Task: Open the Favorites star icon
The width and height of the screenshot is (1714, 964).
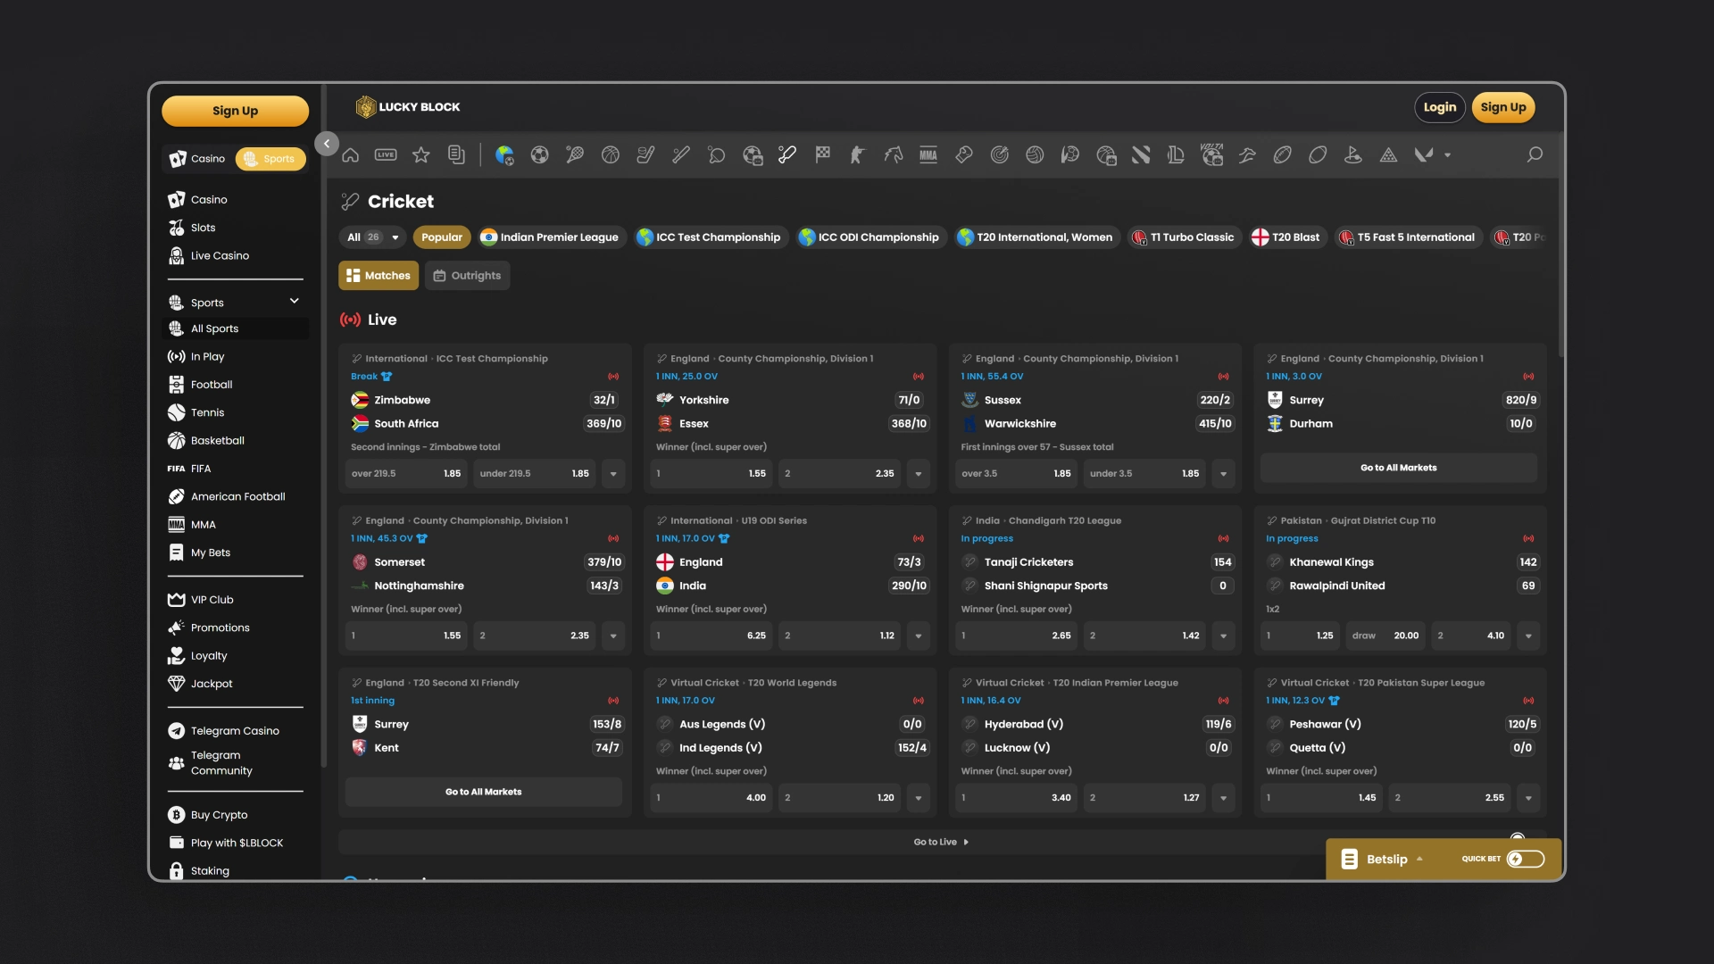Action: pos(421,155)
